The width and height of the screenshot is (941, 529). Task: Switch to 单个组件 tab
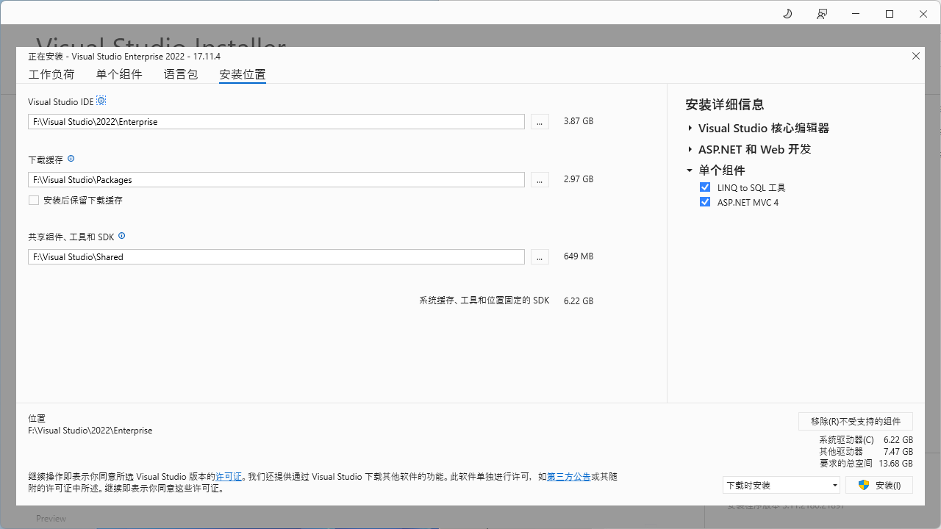tap(119, 74)
